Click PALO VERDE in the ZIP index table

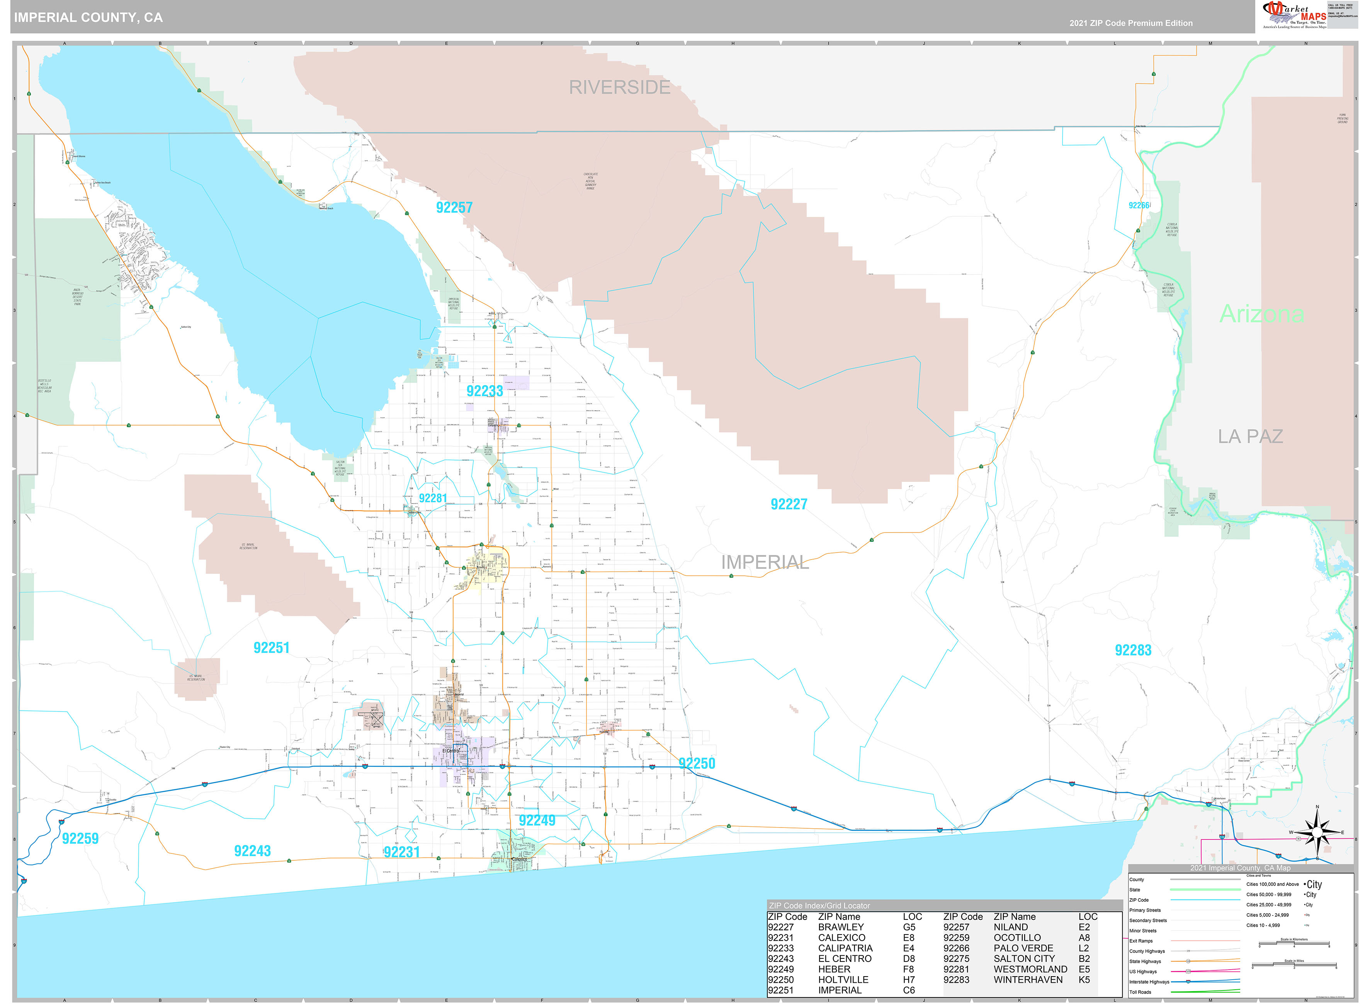[1023, 948]
